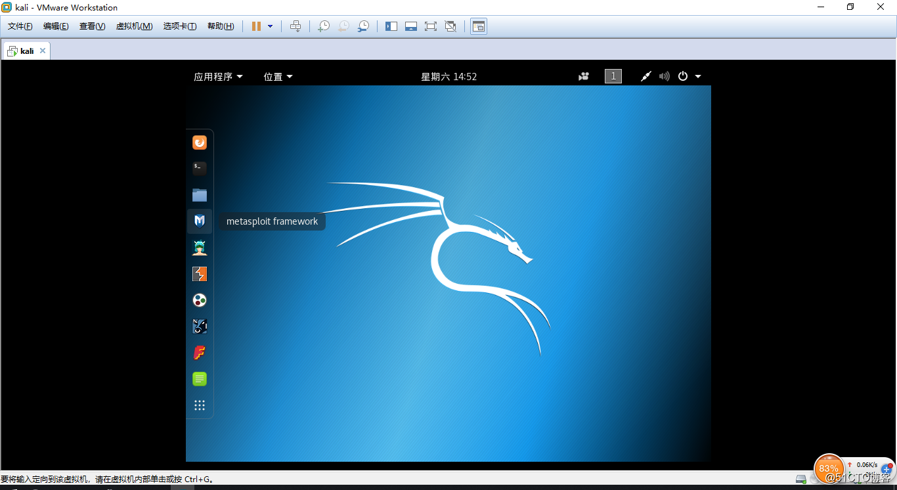Screen dimensions: 897x490
Task: Open the power options dropdown arrow beside pause
Action: (x=271, y=26)
